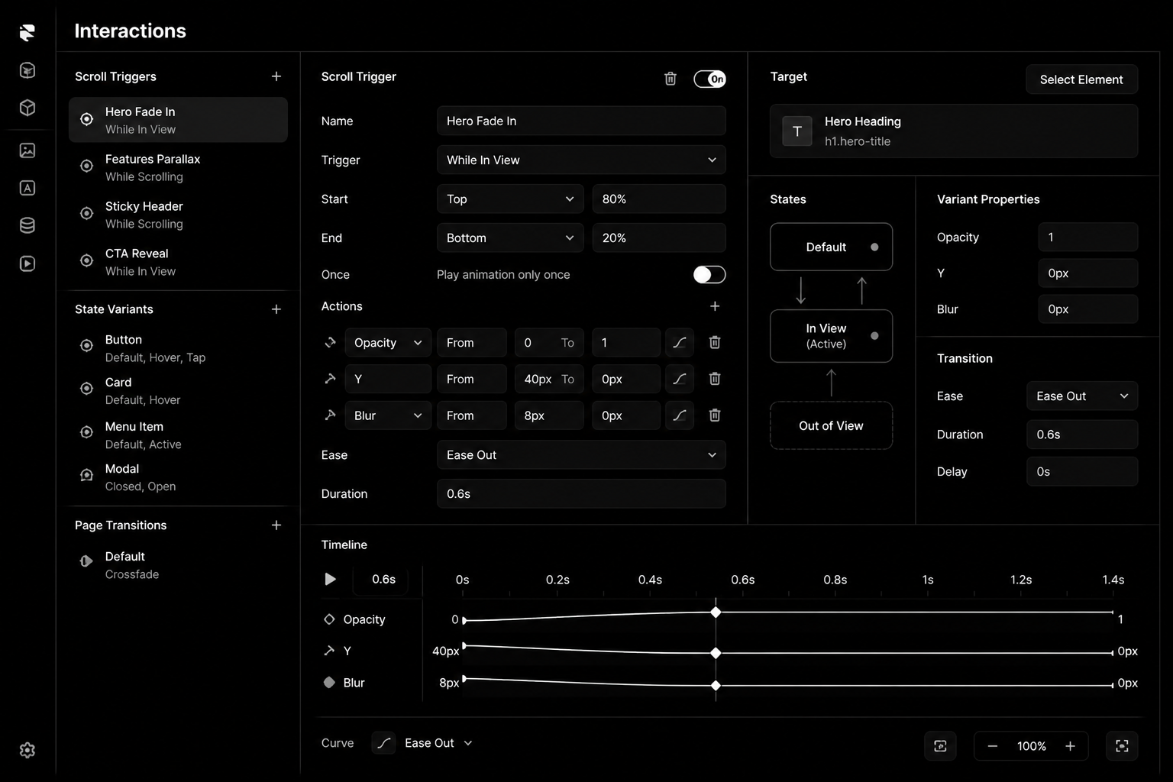
Task: Add a new Page Transition
Action: point(276,525)
